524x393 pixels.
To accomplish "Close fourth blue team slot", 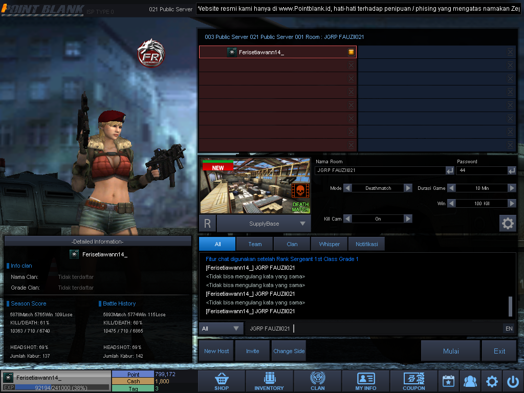I will (510, 92).
